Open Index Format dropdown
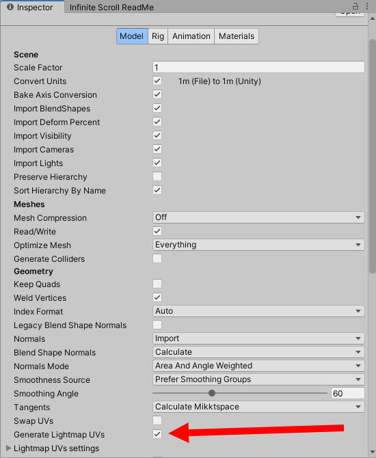Image resolution: width=376 pixels, height=458 pixels. coord(258,311)
